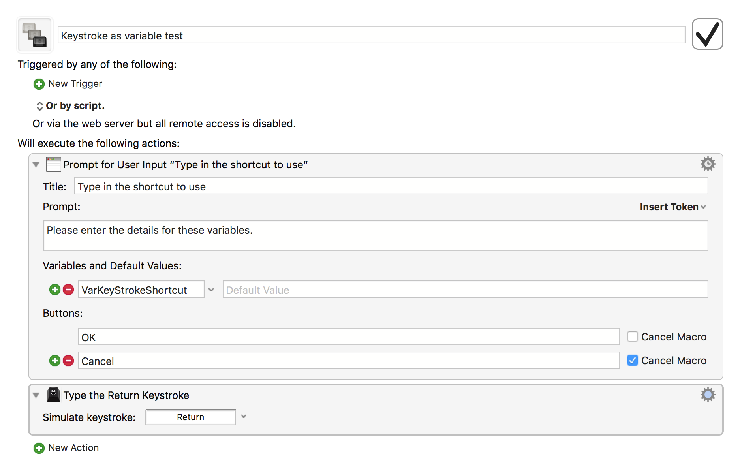Add a button with green plus

(55, 361)
